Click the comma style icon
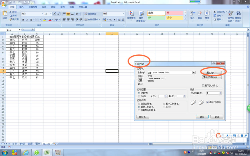Image resolution: width=250 pixels, height=156 pixels. tap(114, 20)
